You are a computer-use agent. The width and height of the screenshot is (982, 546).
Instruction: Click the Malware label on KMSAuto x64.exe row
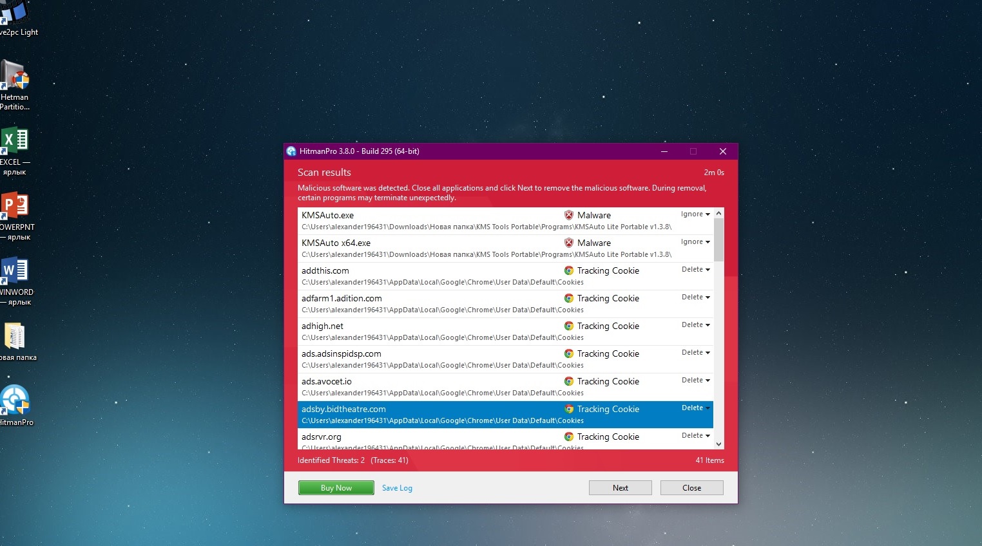tap(594, 243)
